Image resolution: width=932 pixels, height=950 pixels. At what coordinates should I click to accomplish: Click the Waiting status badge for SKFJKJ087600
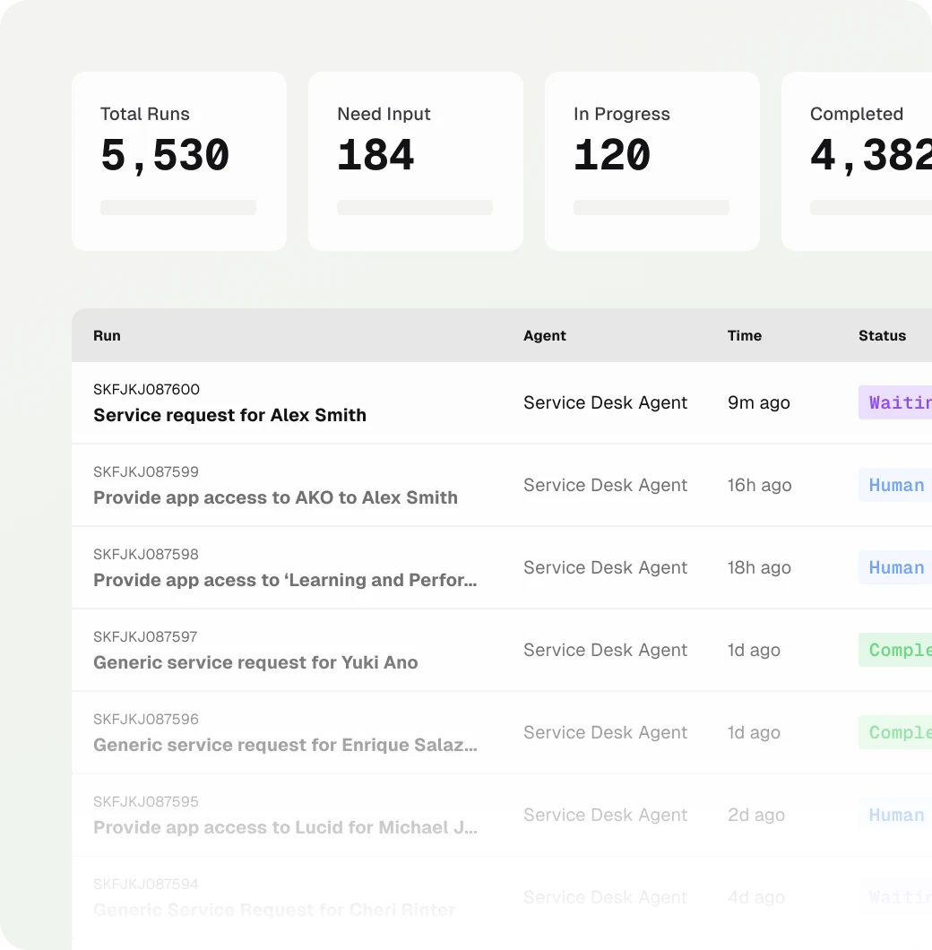(x=895, y=402)
